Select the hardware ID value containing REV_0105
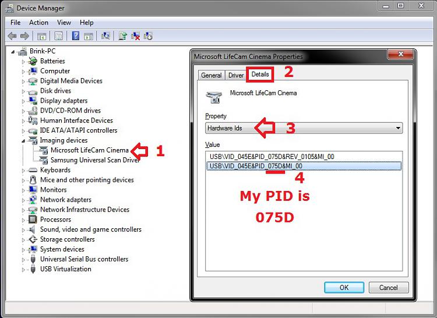The image size is (437, 318). (304, 157)
